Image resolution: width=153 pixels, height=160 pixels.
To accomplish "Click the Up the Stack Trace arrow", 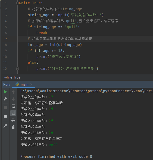I will [13, 92].
